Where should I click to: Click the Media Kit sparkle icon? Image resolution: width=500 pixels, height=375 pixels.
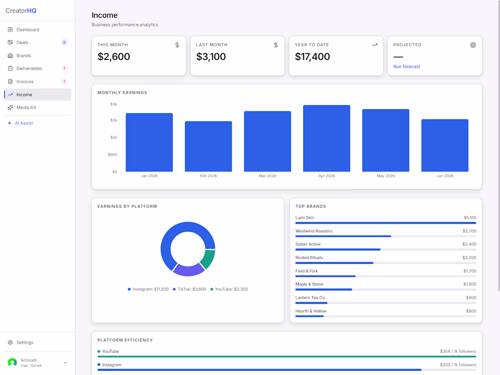click(10, 107)
